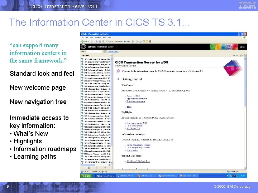The image size is (258, 193).
Task: Click the History icon in toolbar
Action: point(133,41)
